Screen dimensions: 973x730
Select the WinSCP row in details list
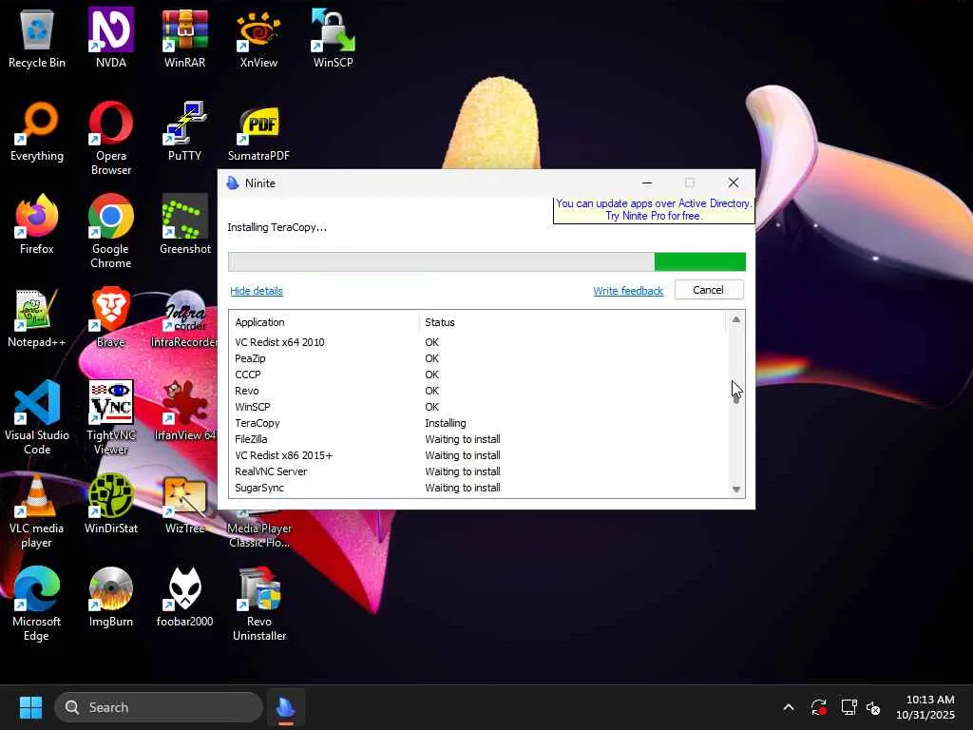[x=478, y=407]
